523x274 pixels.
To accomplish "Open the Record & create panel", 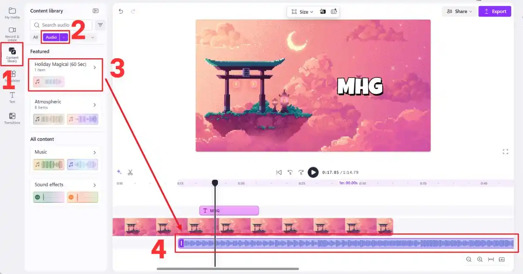I will 12,34.
